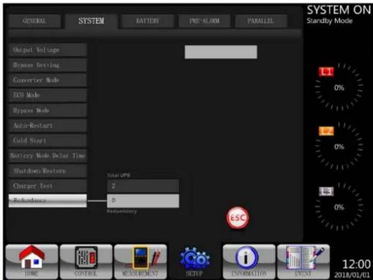Select the L2 phase indicator

[x=326, y=131]
